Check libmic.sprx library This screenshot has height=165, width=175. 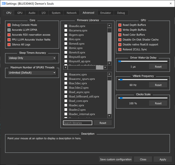[x=66, y=48]
